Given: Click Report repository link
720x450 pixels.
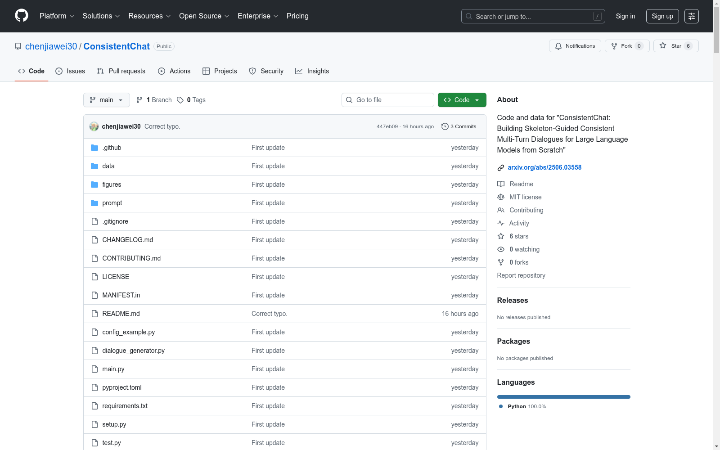Looking at the screenshot, I should click(521, 275).
